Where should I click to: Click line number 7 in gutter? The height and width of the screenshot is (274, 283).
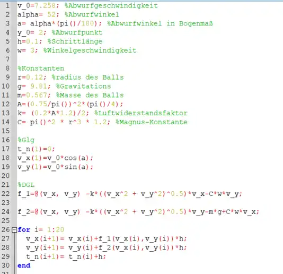tap(7, 59)
